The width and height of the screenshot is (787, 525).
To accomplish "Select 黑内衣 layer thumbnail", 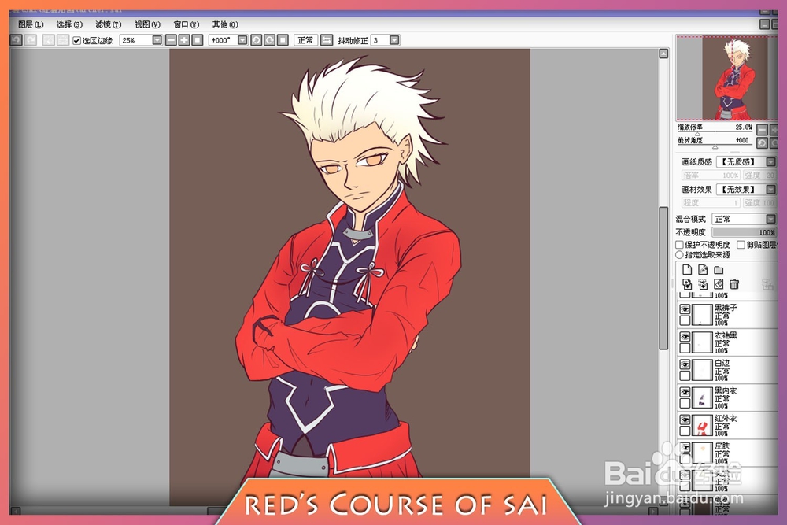I will point(703,397).
